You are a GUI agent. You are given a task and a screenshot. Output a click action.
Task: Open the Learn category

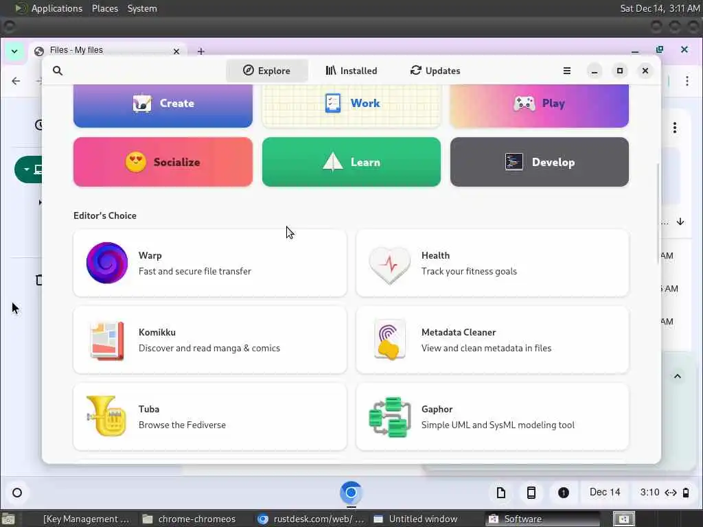(x=351, y=162)
